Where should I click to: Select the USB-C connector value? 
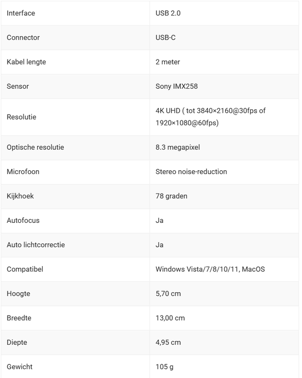[x=166, y=38]
